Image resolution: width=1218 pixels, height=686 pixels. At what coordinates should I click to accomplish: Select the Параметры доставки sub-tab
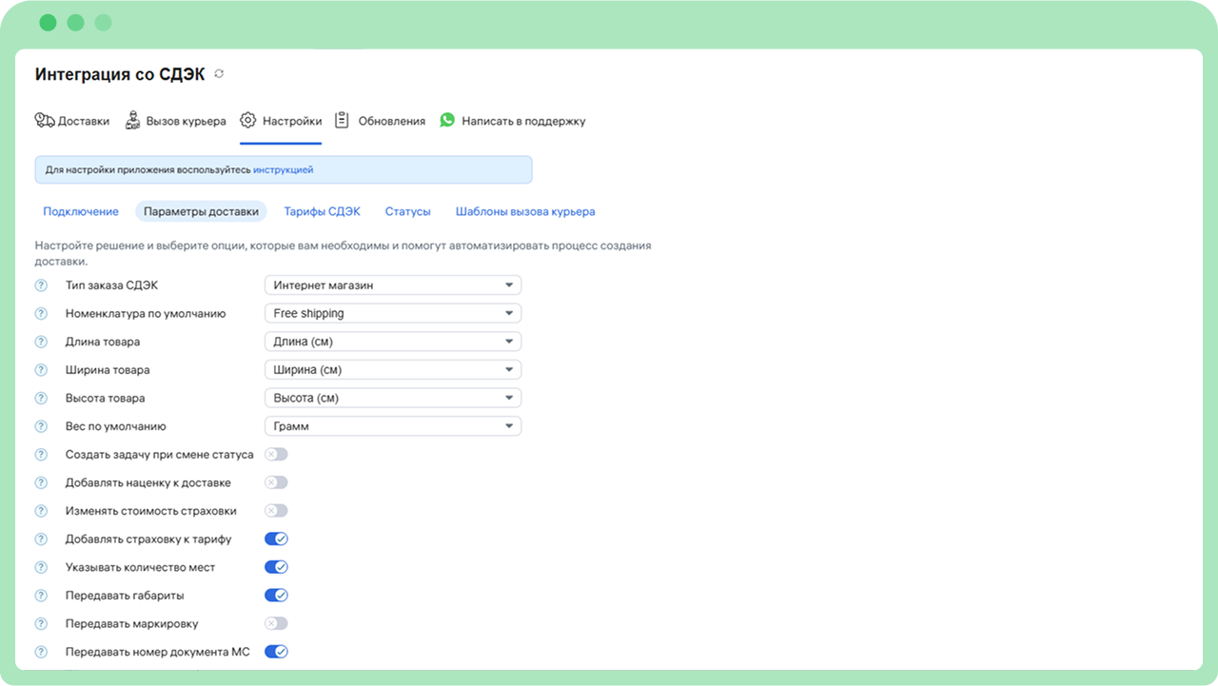(x=201, y=211)
